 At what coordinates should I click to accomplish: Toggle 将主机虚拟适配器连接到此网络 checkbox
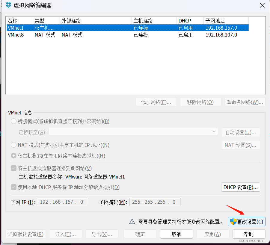[x=13, y=168]
